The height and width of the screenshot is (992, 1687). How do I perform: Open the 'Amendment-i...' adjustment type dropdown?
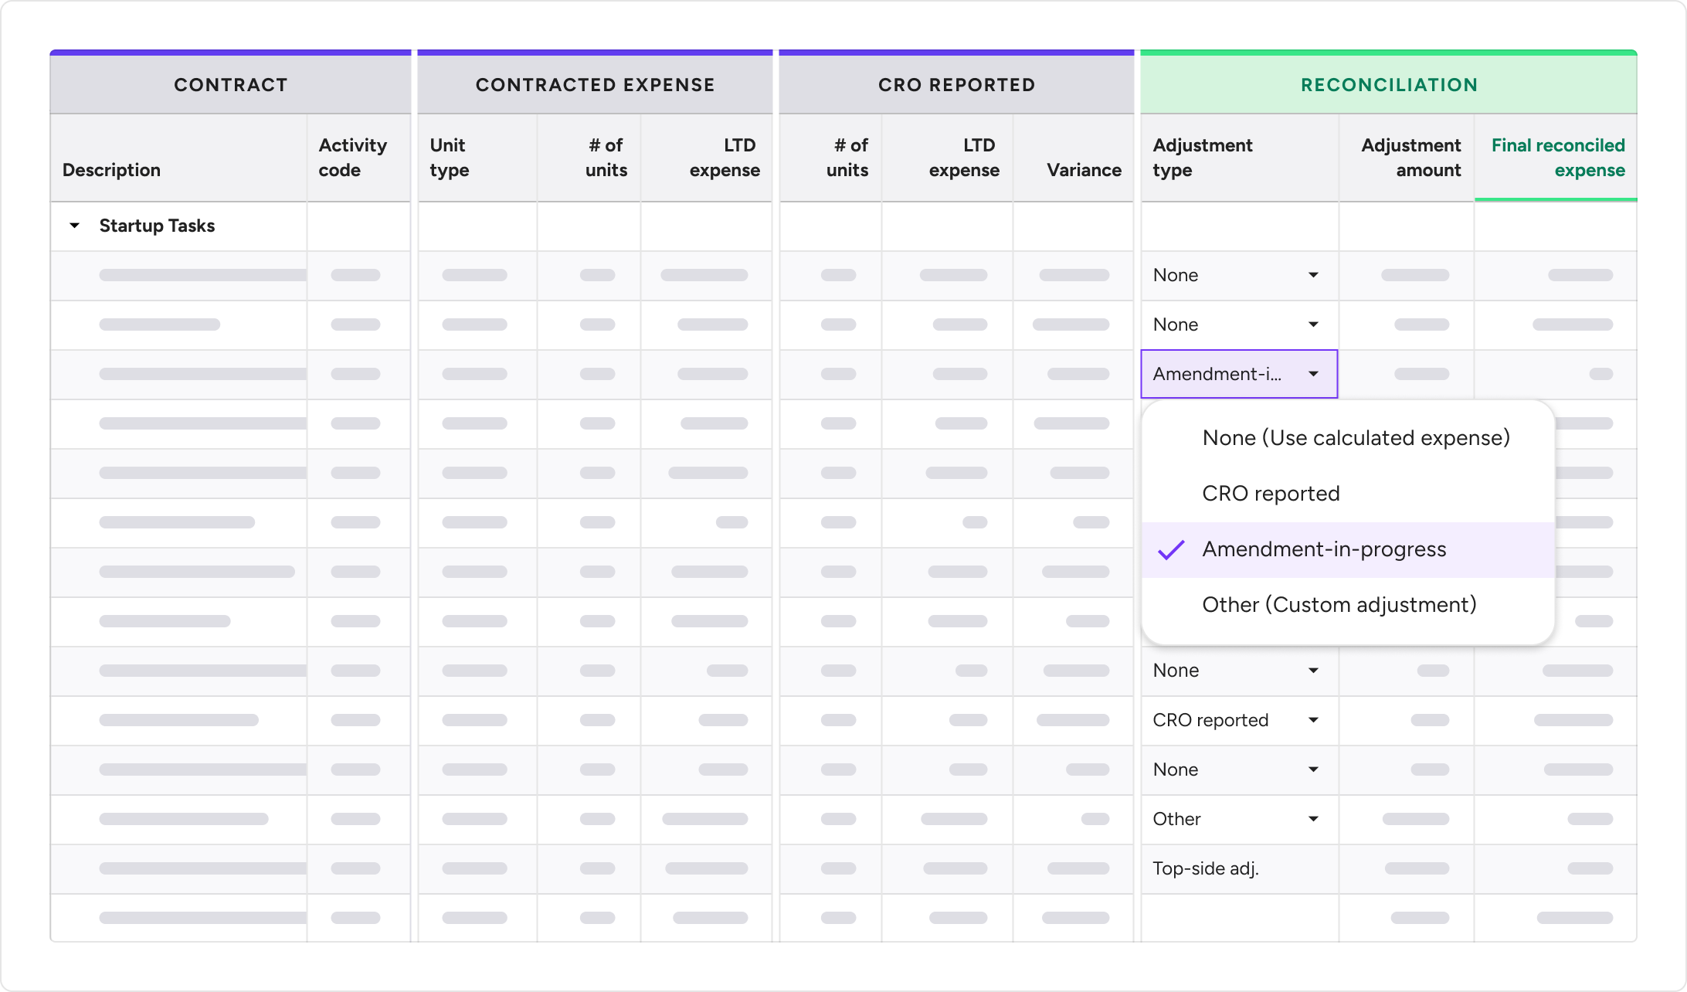1238,374
